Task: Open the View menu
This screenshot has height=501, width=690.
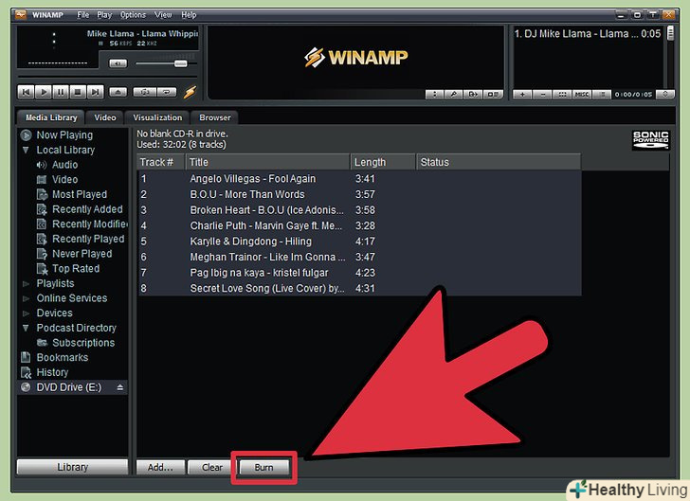Action: pyautogui.click(x=163, y=15)
